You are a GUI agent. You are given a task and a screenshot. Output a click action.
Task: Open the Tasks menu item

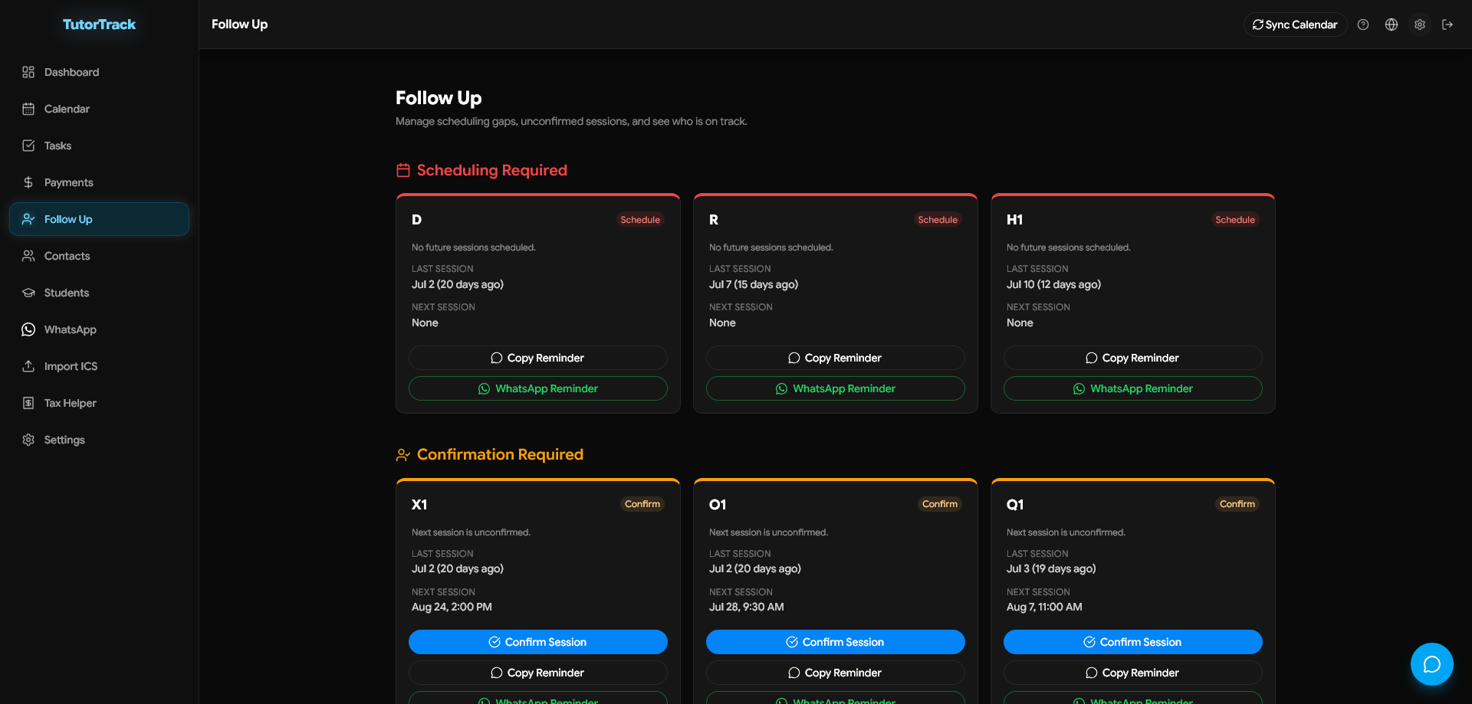click(x=99, y=146)
